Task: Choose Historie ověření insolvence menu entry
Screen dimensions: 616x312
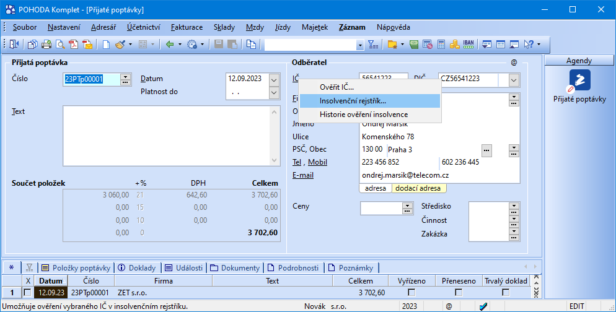Action: 370,115
